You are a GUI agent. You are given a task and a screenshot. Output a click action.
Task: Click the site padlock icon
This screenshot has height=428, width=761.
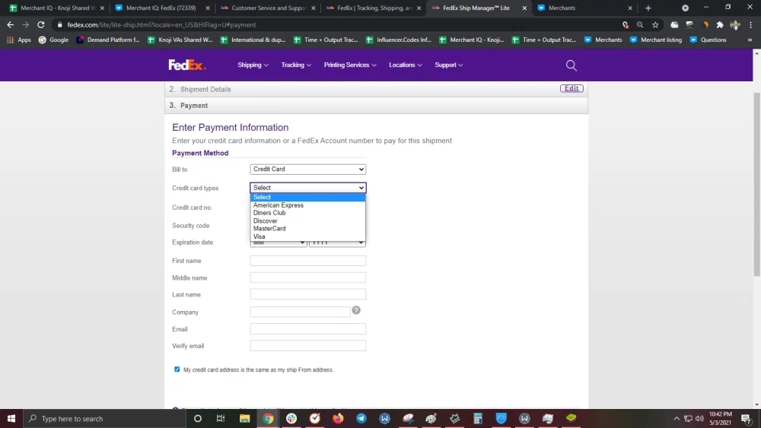click(x=59, y=25)
